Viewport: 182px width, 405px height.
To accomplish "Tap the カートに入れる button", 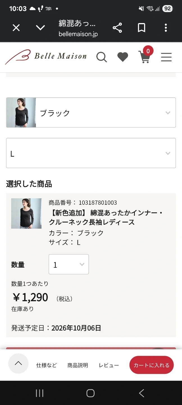I will 152,365.
